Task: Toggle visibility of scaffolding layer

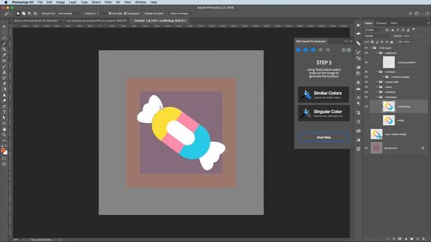Action: click(366, 106)
